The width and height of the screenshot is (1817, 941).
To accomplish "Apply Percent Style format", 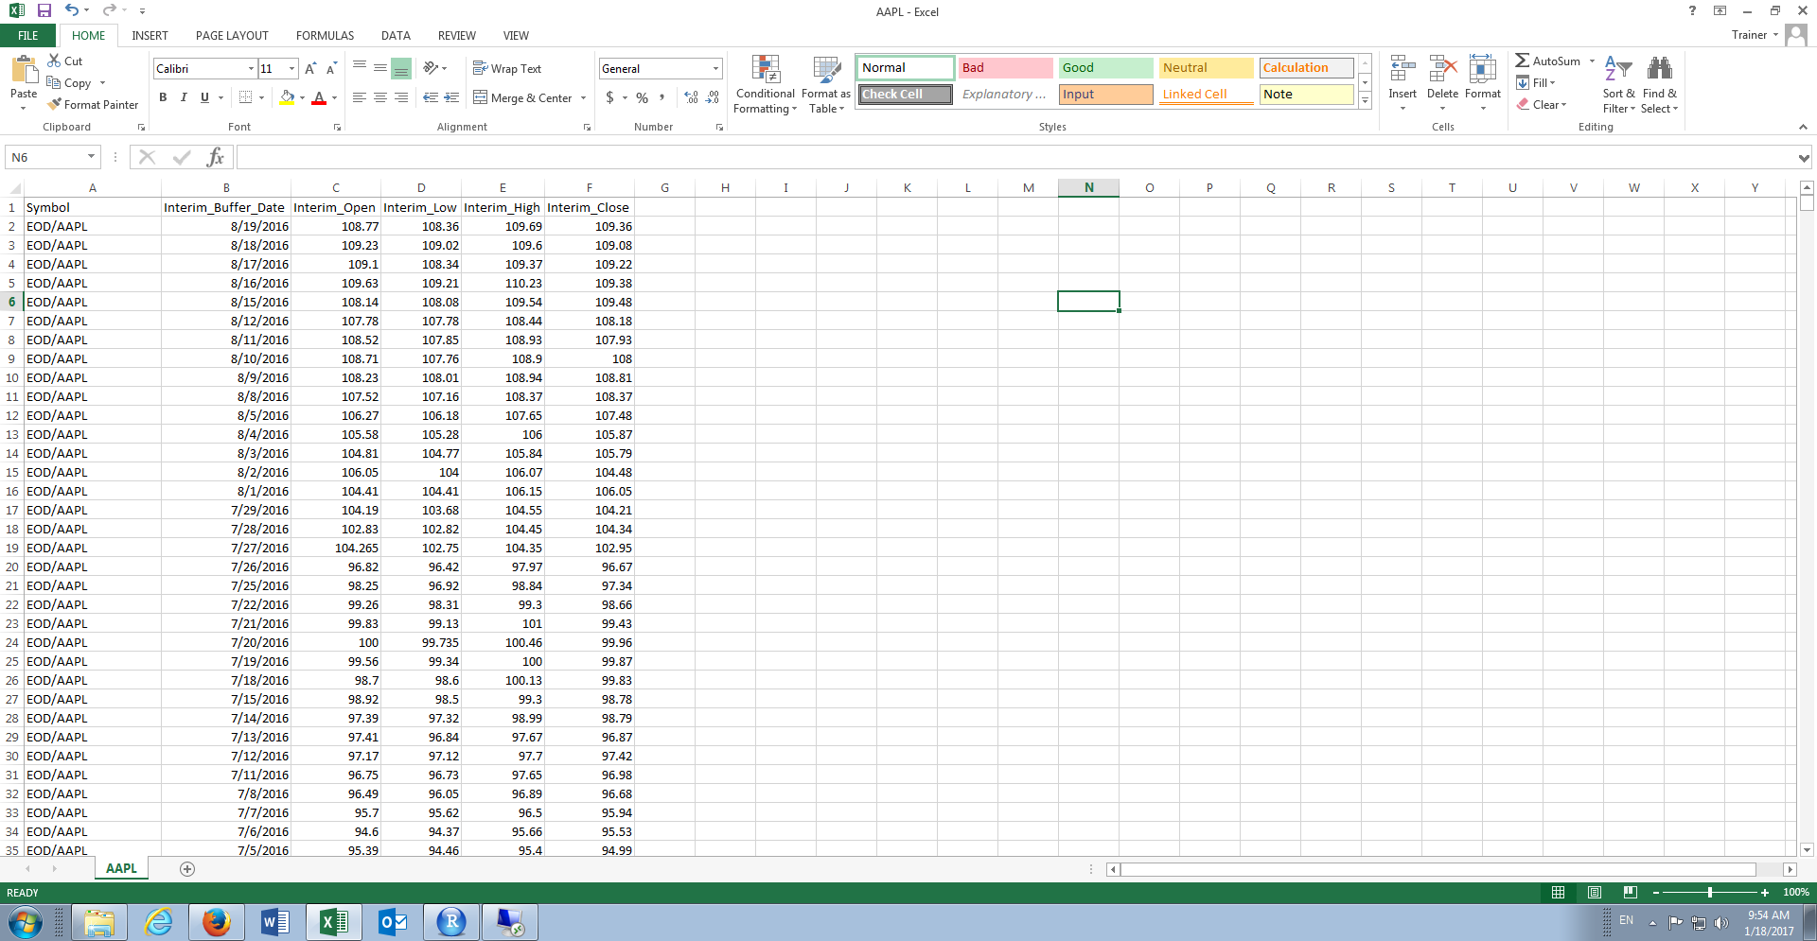I will (643, 97).
